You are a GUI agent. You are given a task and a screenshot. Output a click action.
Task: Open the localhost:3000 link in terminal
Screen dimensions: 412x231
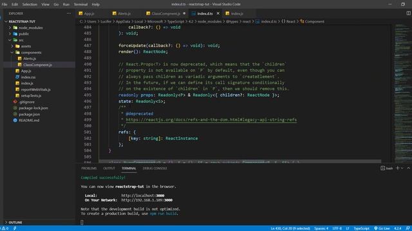click(x=143, y=195)
